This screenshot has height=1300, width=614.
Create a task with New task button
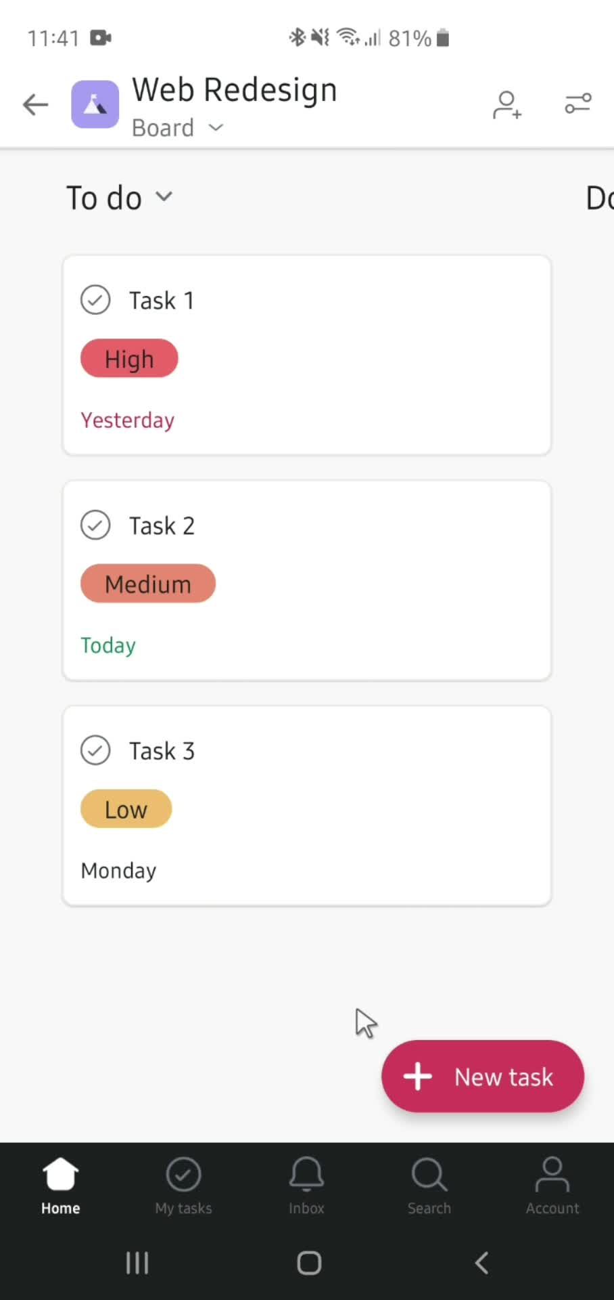[482, 1077]
